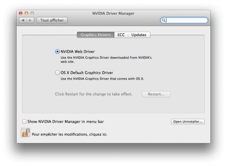Click the text 'Pour empêcher les modifications, cliquez ici.'
The image size is (227, 166).
[x=70, y=134]
